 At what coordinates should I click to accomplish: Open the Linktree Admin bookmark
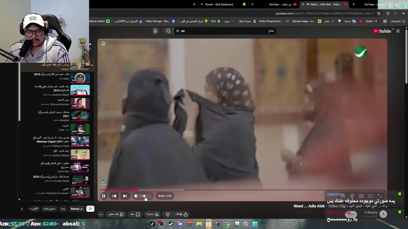pyautogui.click(x=99, y=21)
